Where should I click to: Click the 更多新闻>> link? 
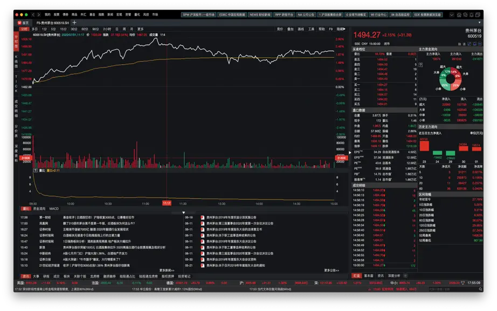(167, 271)
